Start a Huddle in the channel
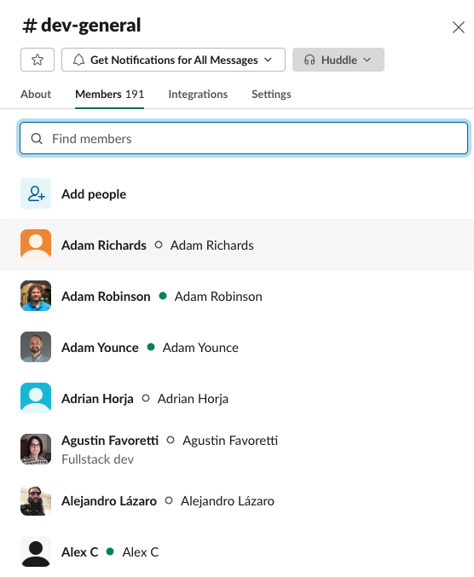Viewport: 474px width, 577px height. 338,60
